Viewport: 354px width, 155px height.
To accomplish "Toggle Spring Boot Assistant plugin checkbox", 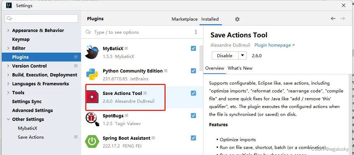I will tap(193, 138).
